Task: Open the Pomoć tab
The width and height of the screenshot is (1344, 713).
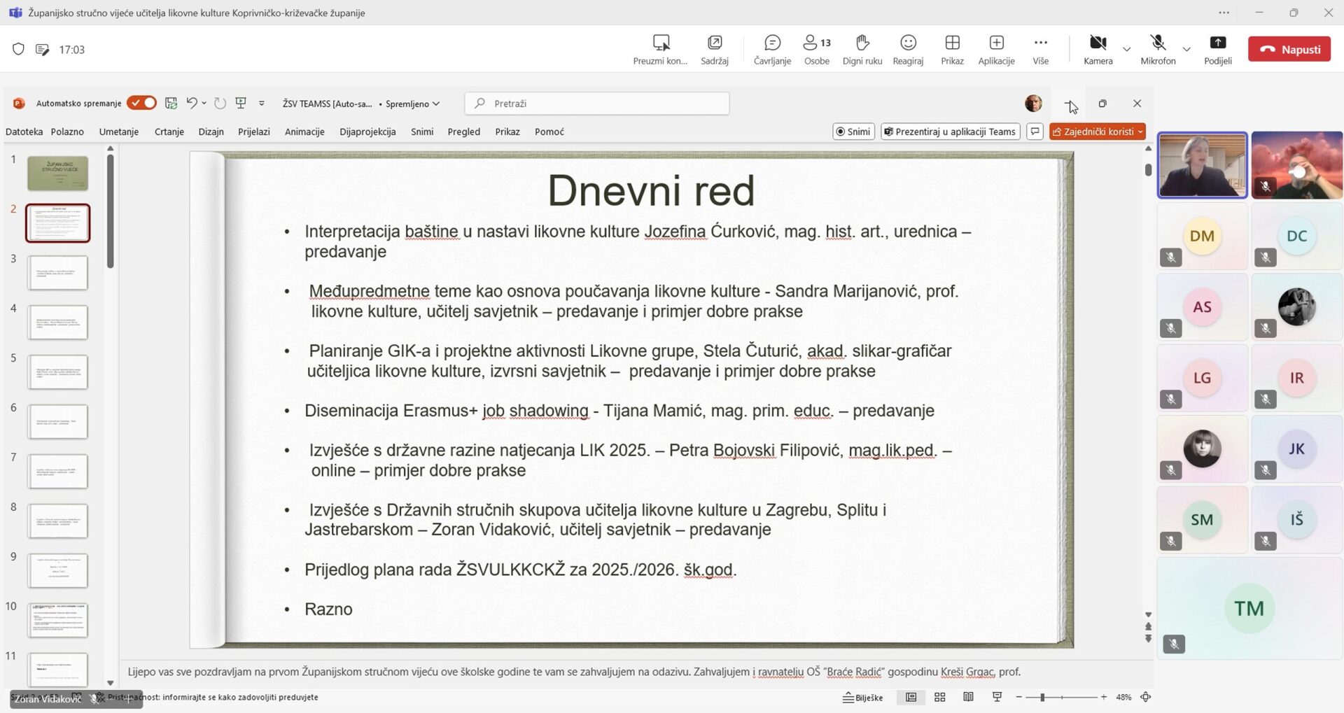Action: 549,132
